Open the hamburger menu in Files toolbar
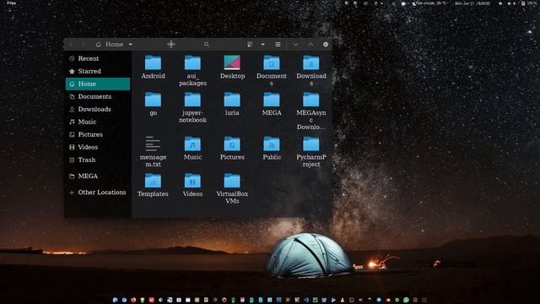The width and height of the screenshot is (540, 304). click(278, 45)
